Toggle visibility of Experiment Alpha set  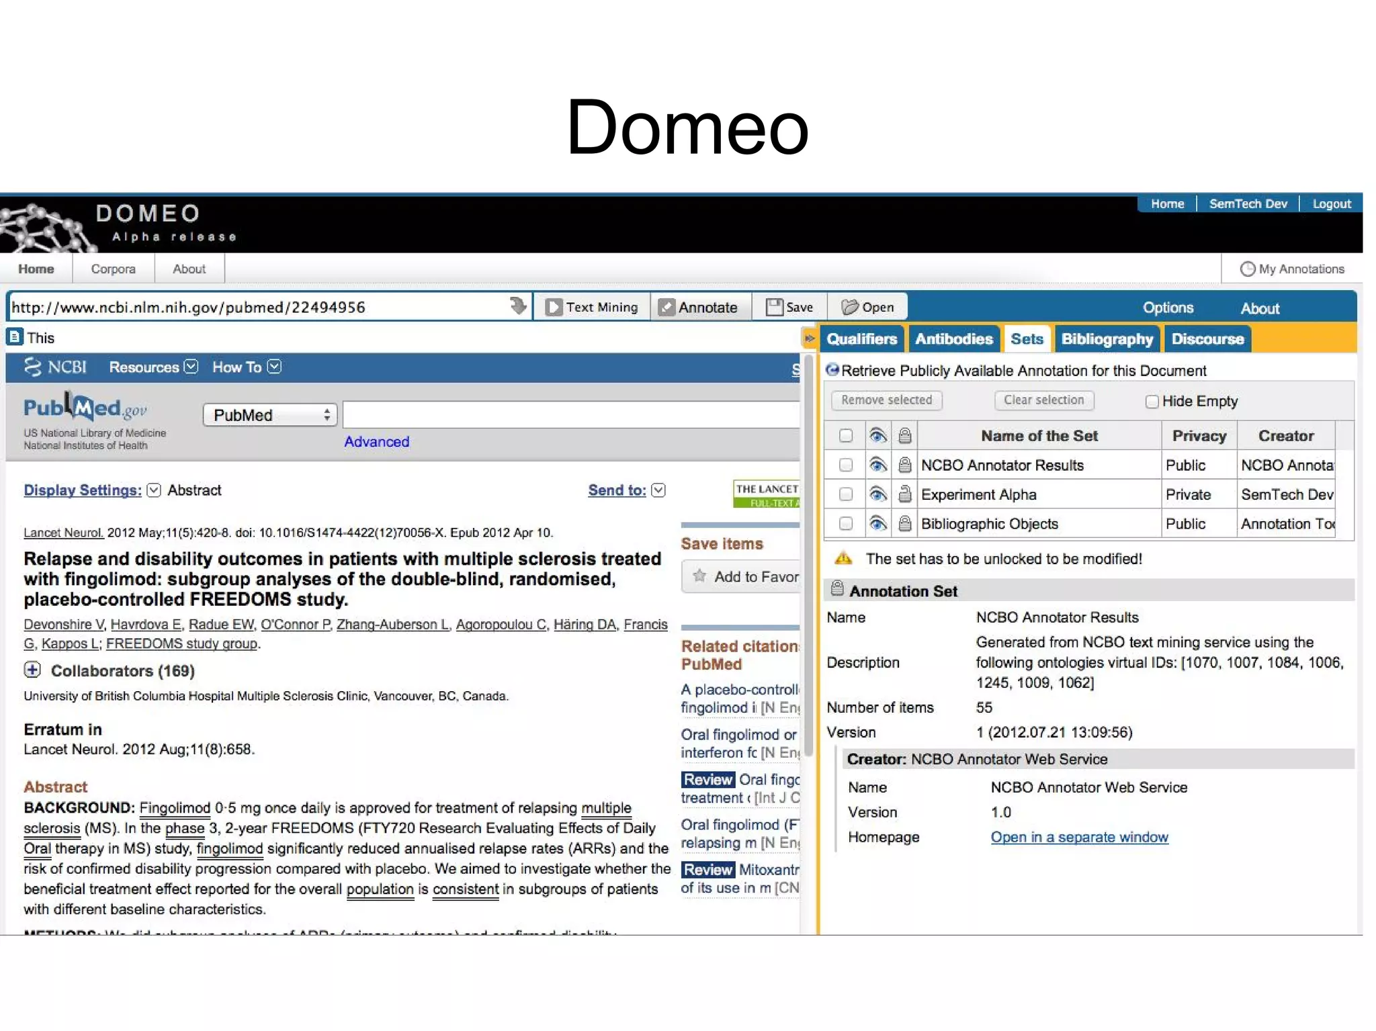(877, 494)
